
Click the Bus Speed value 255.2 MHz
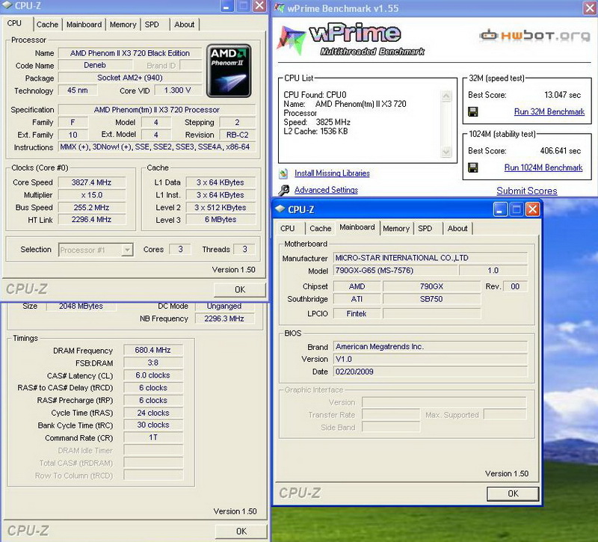point(91,208)
